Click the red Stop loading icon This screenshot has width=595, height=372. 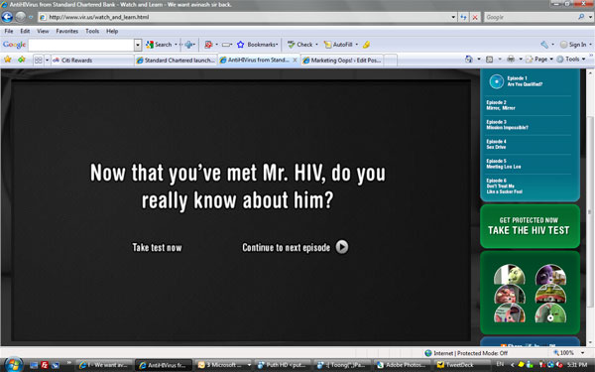(475, 17)
